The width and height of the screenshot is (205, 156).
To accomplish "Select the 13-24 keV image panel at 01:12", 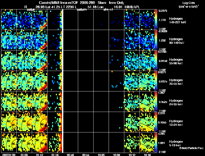I will 39,122.
